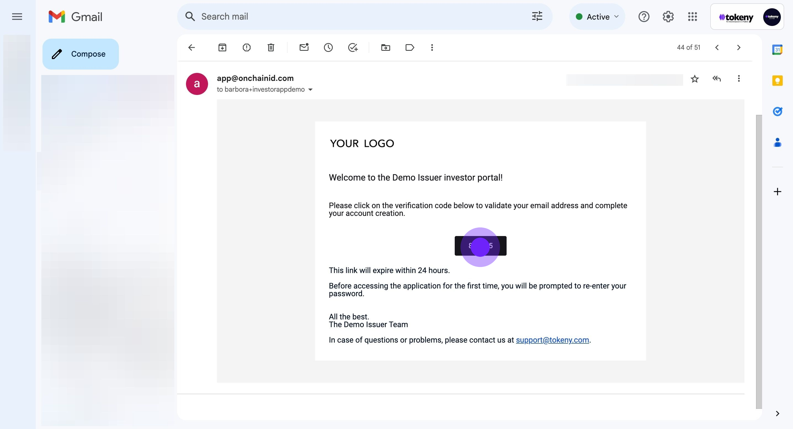This screenshot has height=429, width=793.
Task: Show search options filter
Action: (x=537, y=16)
